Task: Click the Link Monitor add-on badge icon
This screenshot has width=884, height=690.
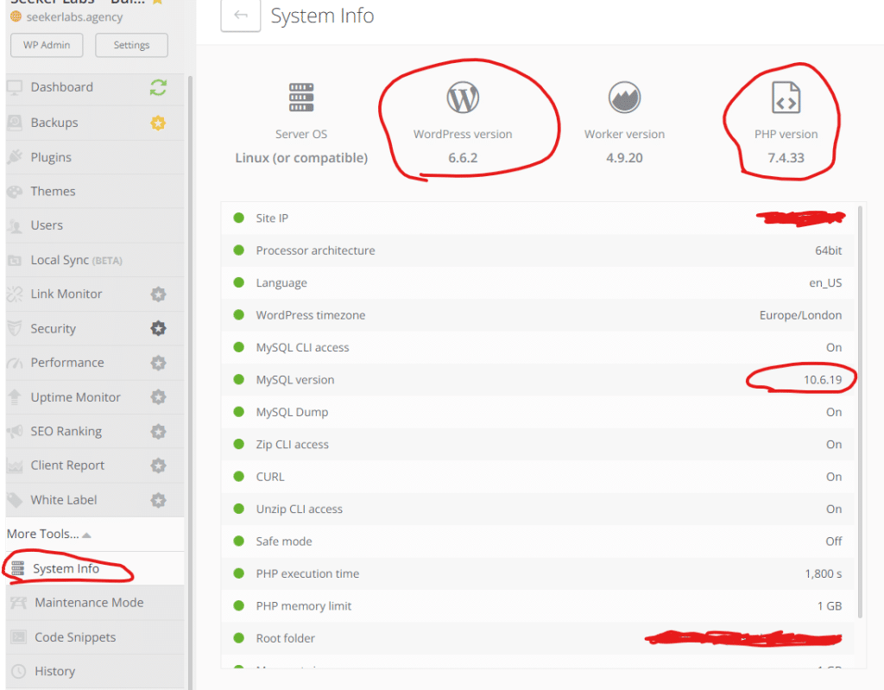Action: pyautogui.click(x=159, y=294)
